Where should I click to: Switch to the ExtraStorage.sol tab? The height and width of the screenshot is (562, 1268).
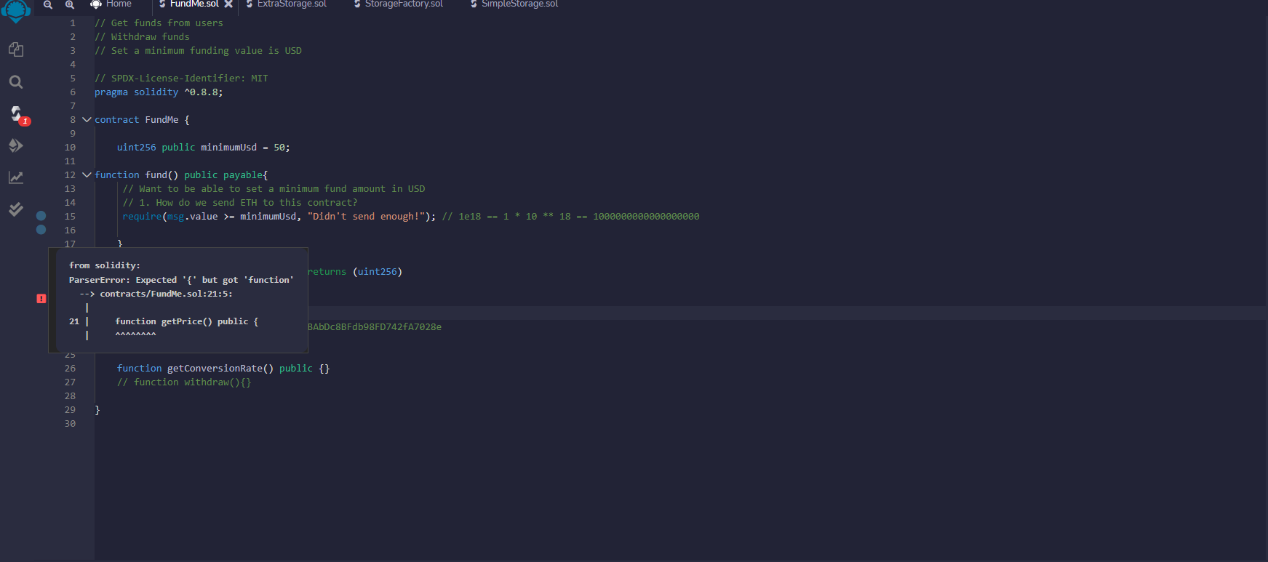286,4
